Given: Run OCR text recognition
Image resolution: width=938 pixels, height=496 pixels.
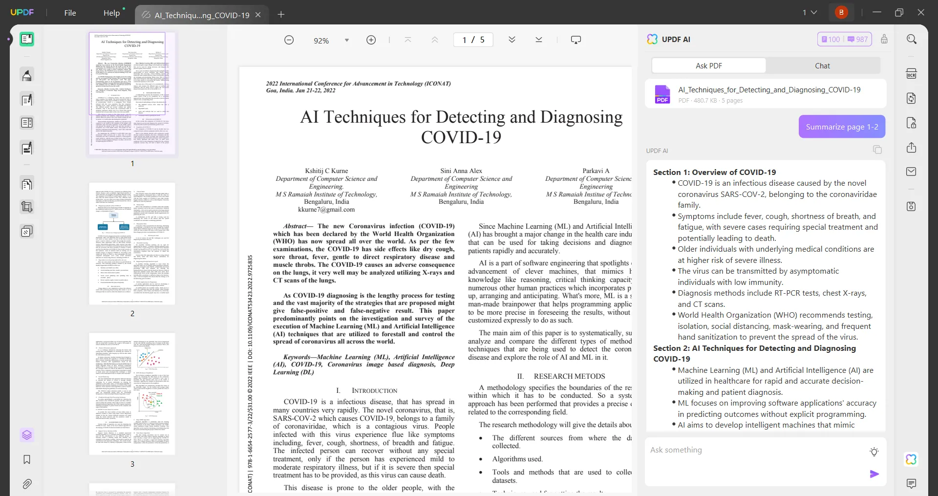Looking at the screenshot, I should (x=912, y=74).
